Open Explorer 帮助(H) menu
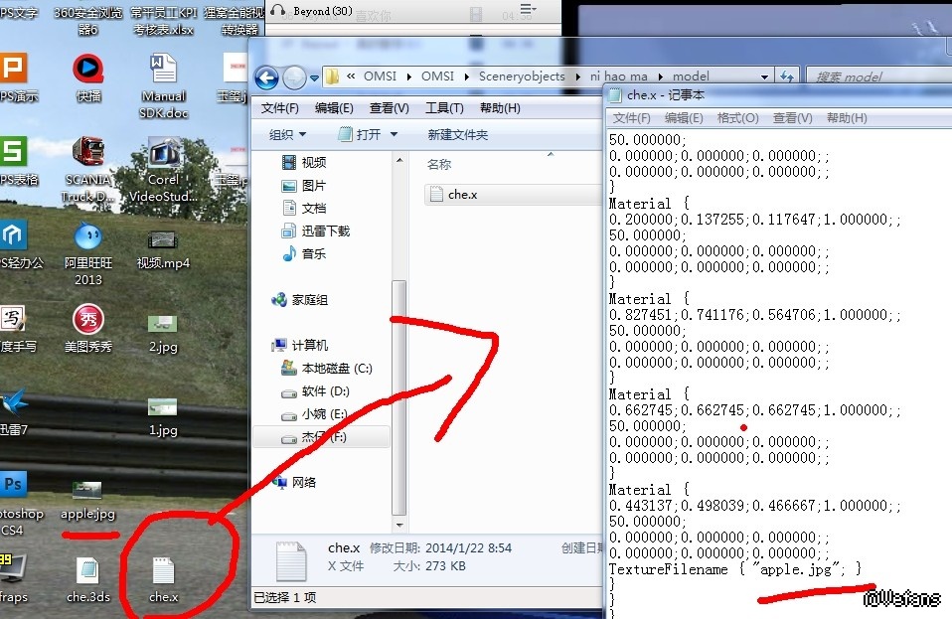952x619 pixels. pyautogui.click(x=500, y=108)
